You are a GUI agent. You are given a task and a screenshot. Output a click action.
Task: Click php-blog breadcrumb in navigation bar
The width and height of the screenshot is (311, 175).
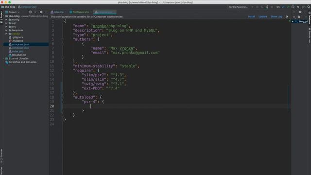coord(8,7)
